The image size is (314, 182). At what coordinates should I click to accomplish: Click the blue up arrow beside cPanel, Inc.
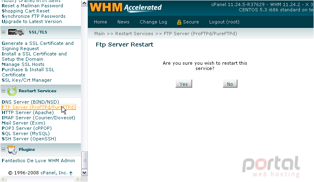(71, 173)
